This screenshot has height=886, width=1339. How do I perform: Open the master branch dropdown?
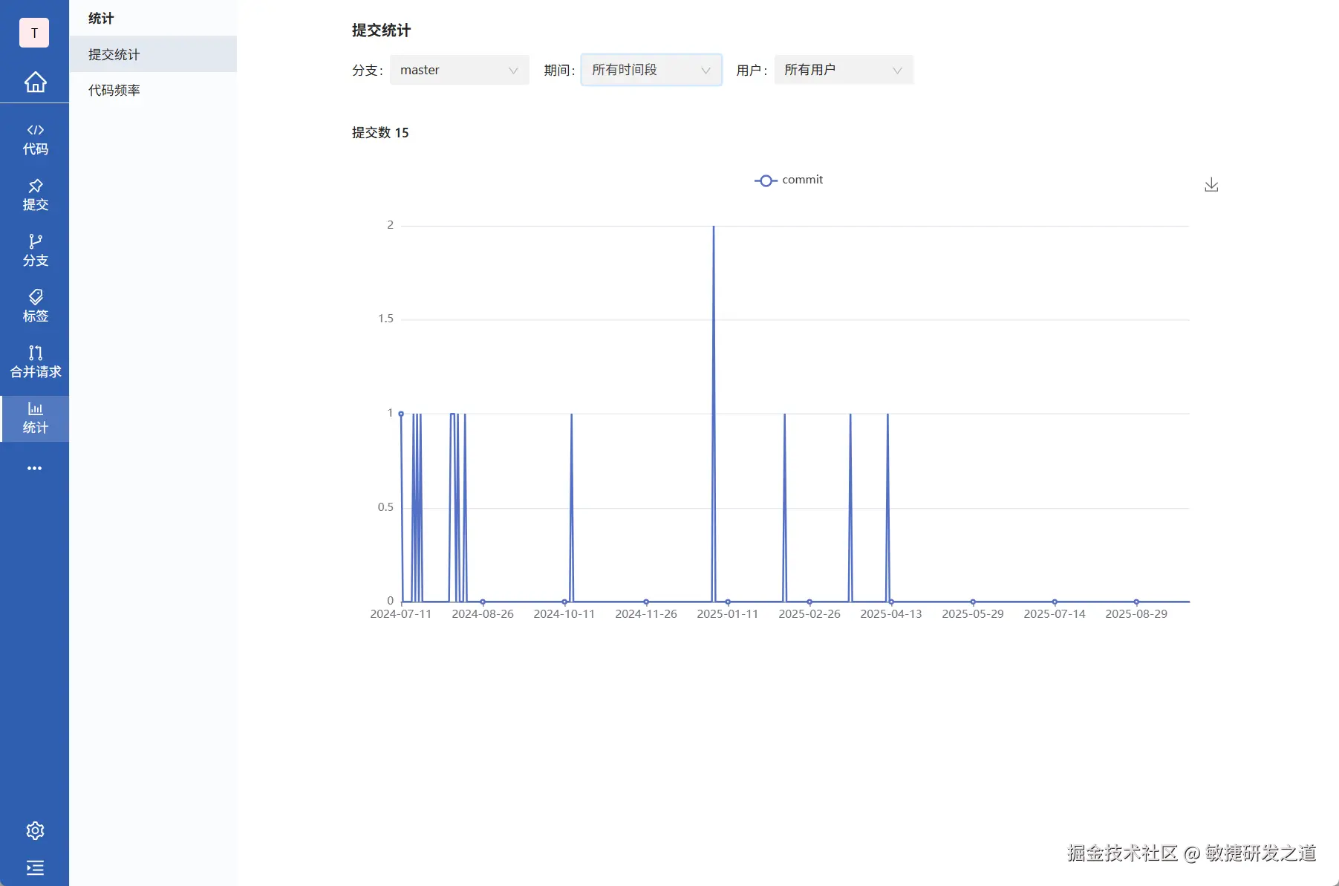coord(458,70)
